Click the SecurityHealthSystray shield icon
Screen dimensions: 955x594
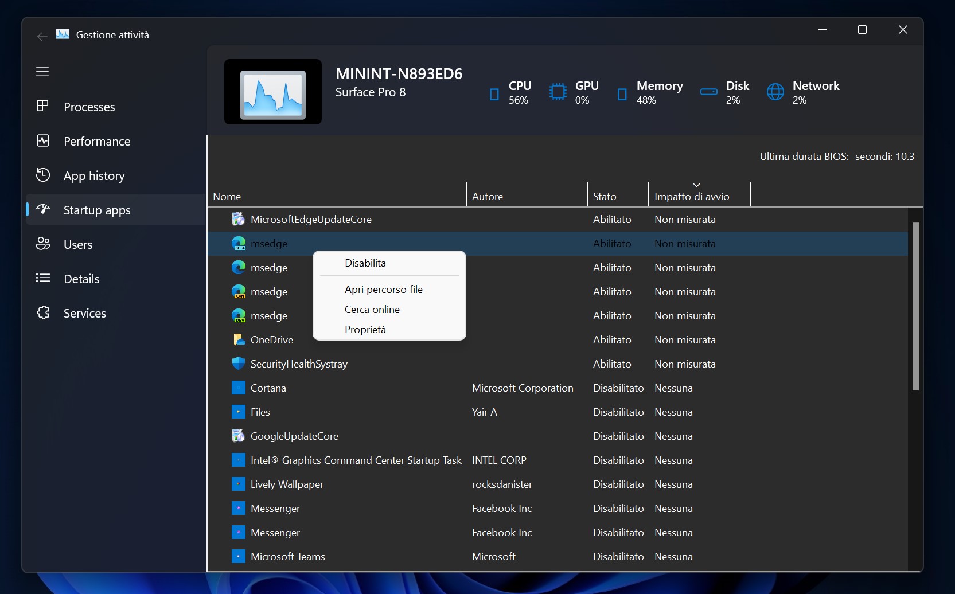tap(238, 364)
